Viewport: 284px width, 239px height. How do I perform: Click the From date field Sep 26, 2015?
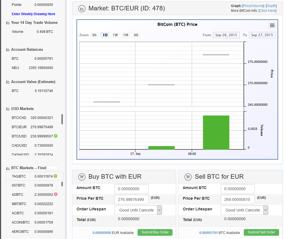[x=226, y=35]
